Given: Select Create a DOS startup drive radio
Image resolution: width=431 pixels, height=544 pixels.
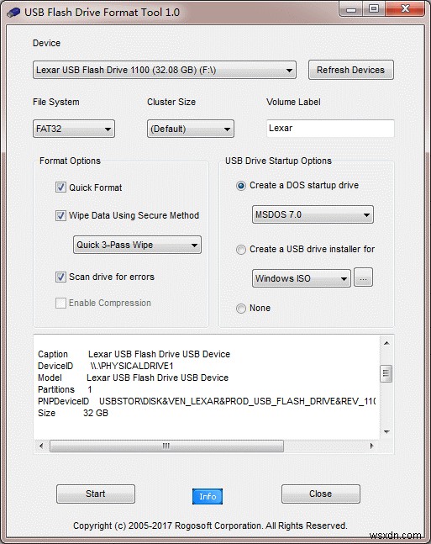Looking at the screenshot, I should (x=241, y=186).
